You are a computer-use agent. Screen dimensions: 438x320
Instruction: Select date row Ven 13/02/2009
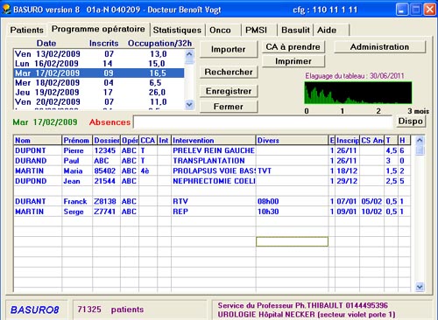[99, 54]
